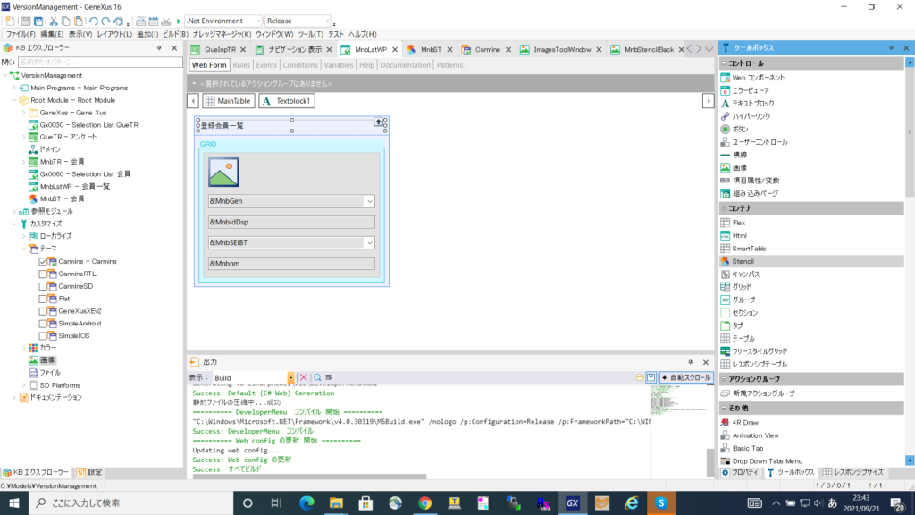This screenshot has width=915, height=515.
Task: Open the レスポンシブサイズ panel tab
Action: tap(852, 472)
